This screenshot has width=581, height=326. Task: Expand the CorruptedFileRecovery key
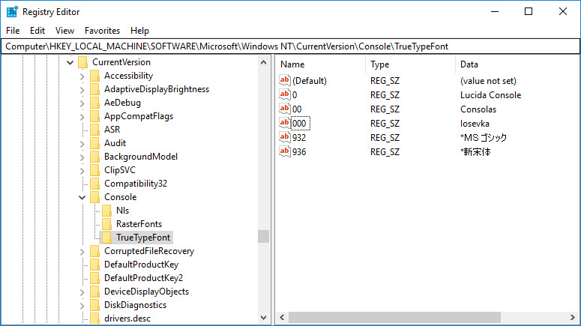coord(82,252)
